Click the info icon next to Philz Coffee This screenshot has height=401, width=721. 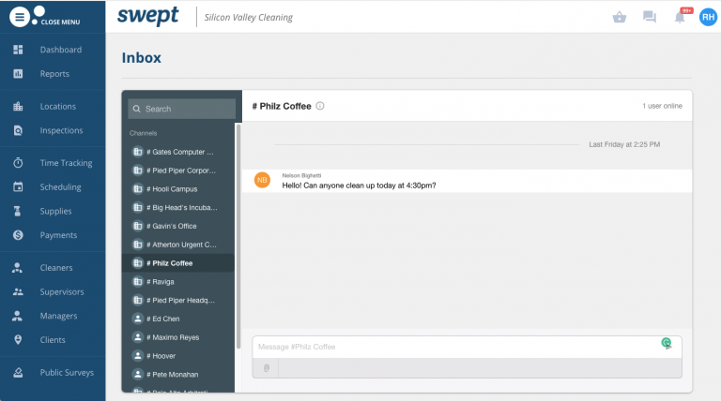click(x=320, y=106)
